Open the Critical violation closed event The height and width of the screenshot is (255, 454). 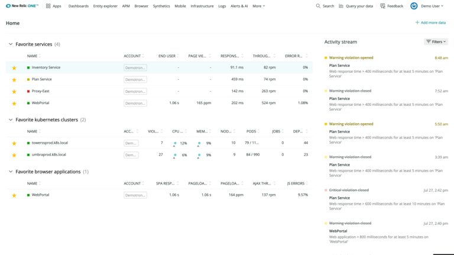pos(349,190)
